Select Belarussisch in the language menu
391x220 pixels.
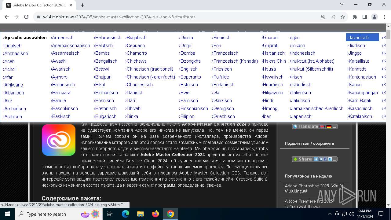pos(108,38)
